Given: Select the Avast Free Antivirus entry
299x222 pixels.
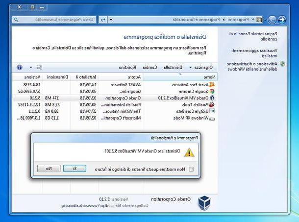Looking at the screenshot, I should coord(190,85).
